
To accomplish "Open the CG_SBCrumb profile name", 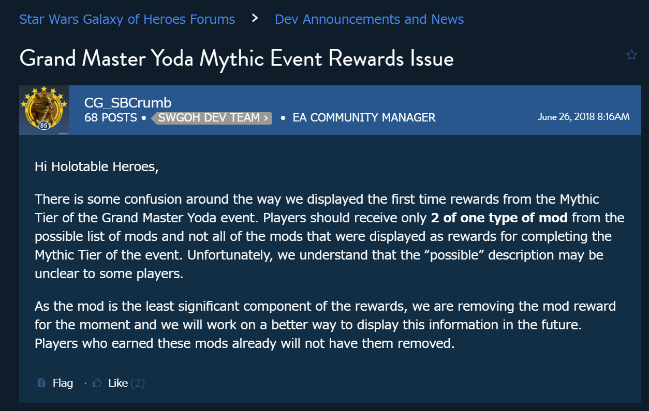I will [x=127, y=103].
